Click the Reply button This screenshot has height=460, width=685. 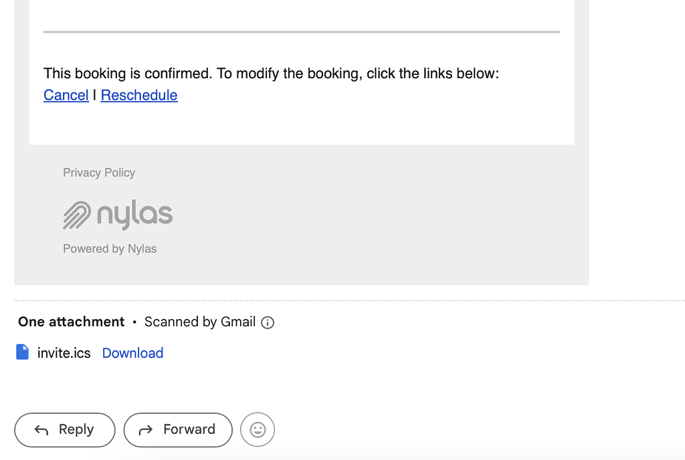(x=64, y=430)
